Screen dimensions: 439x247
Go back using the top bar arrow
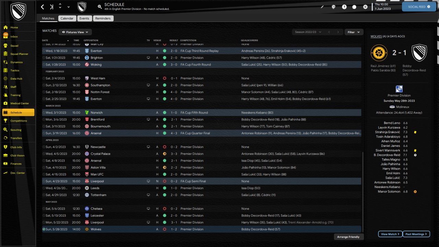click(x=43, y=7)
